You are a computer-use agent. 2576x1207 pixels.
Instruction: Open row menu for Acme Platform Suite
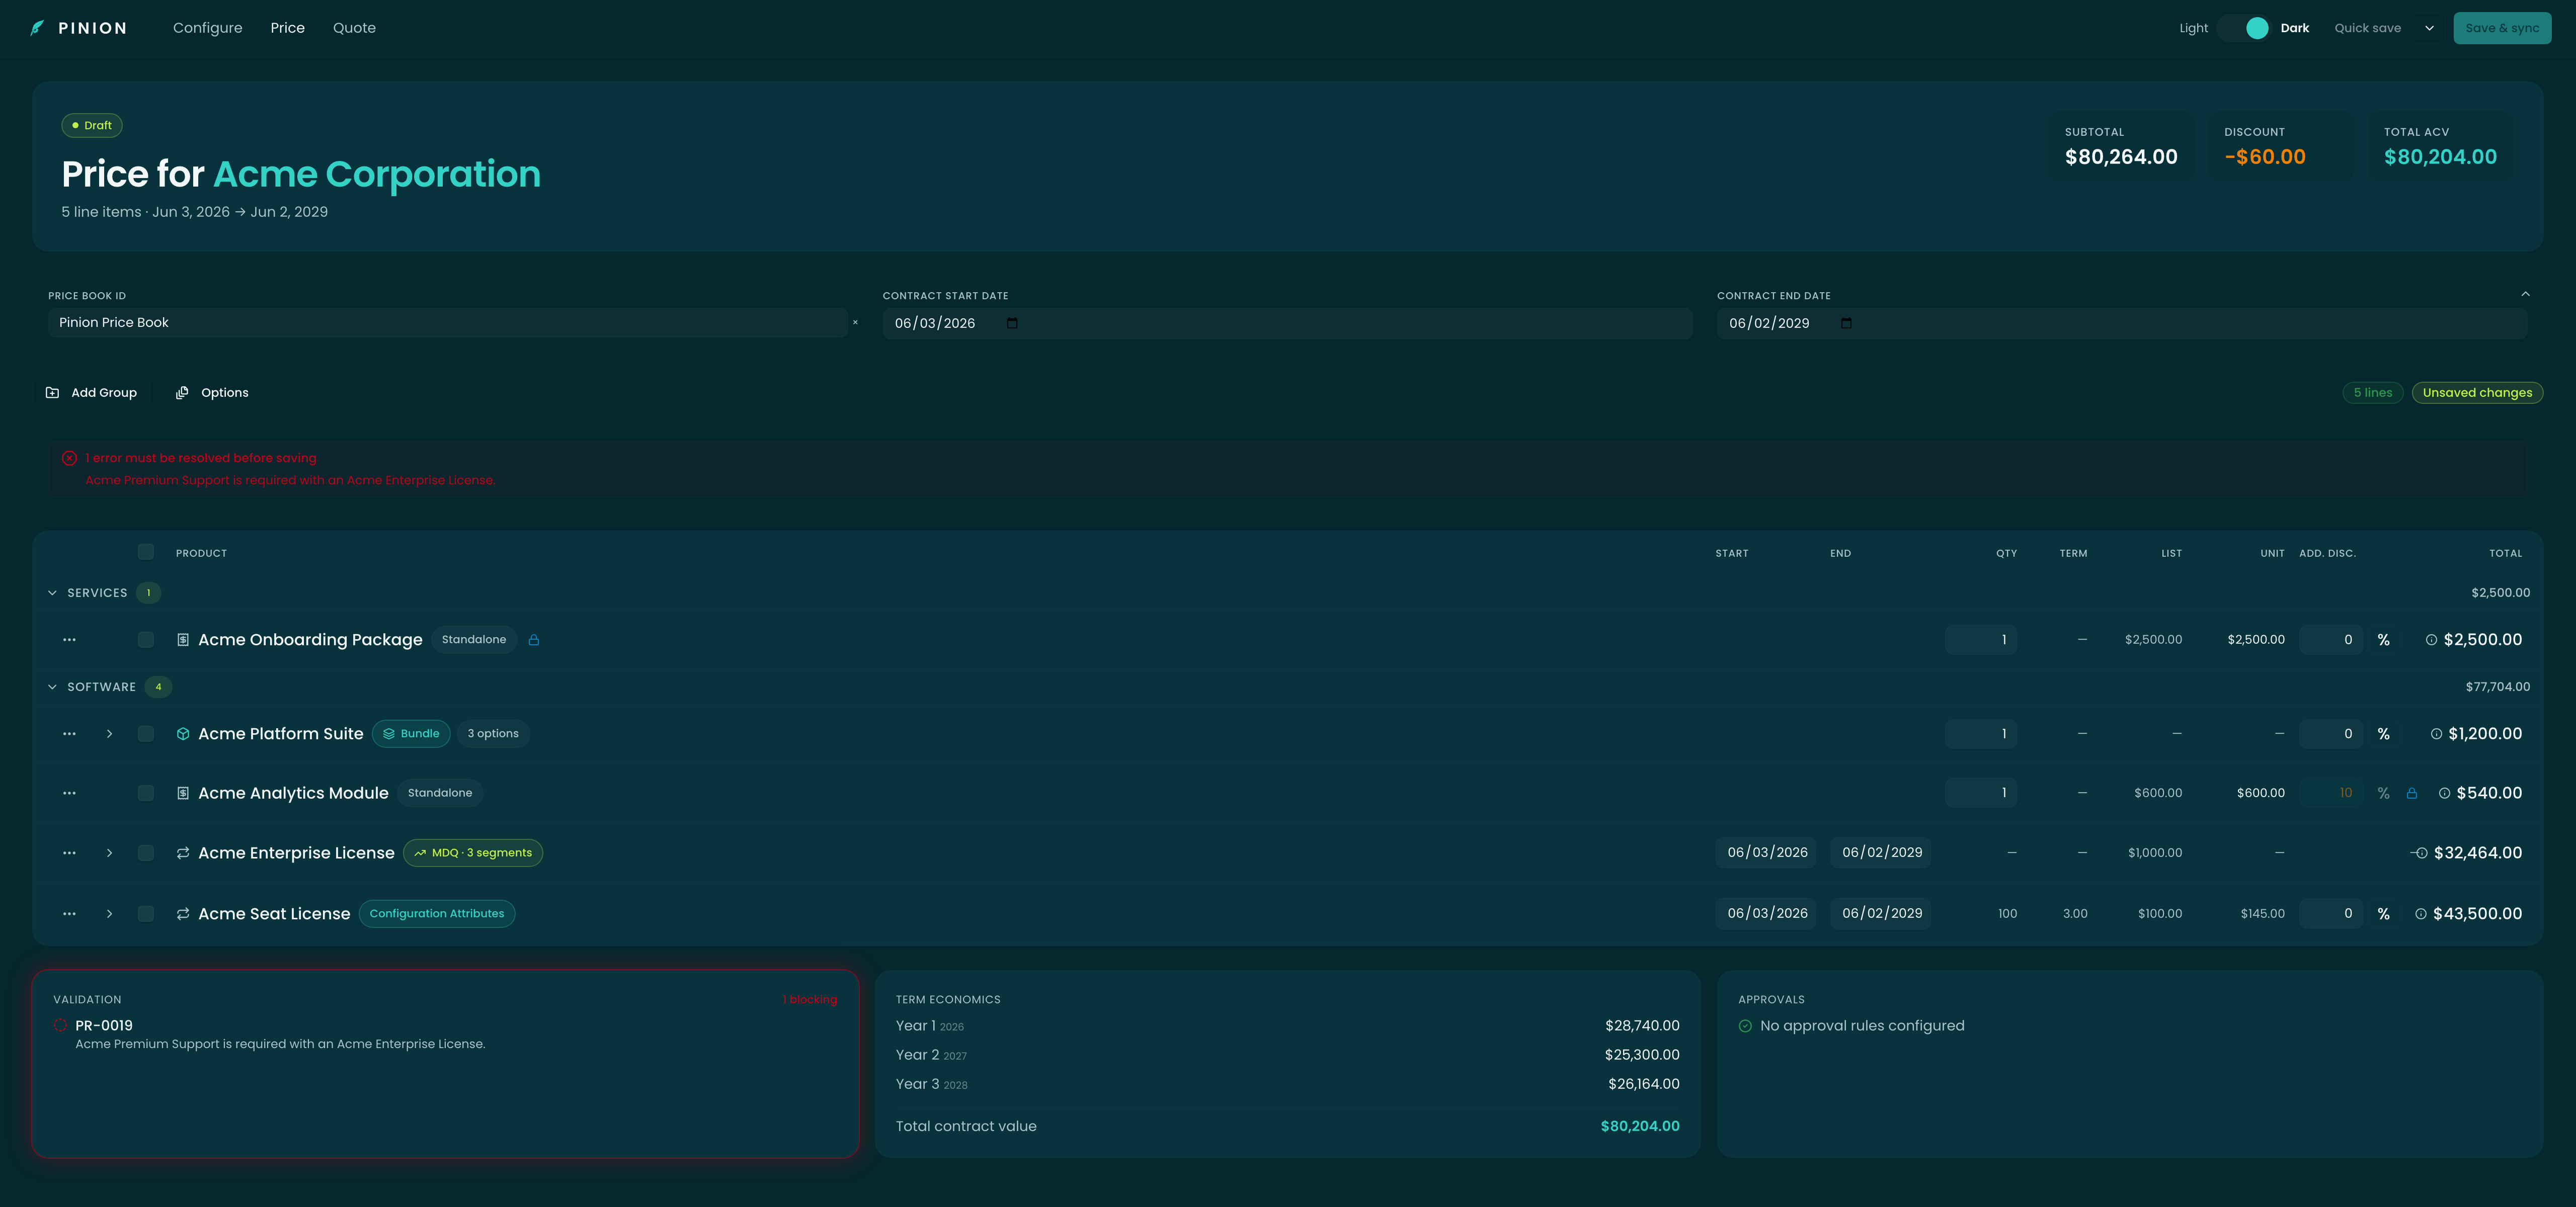69,733
